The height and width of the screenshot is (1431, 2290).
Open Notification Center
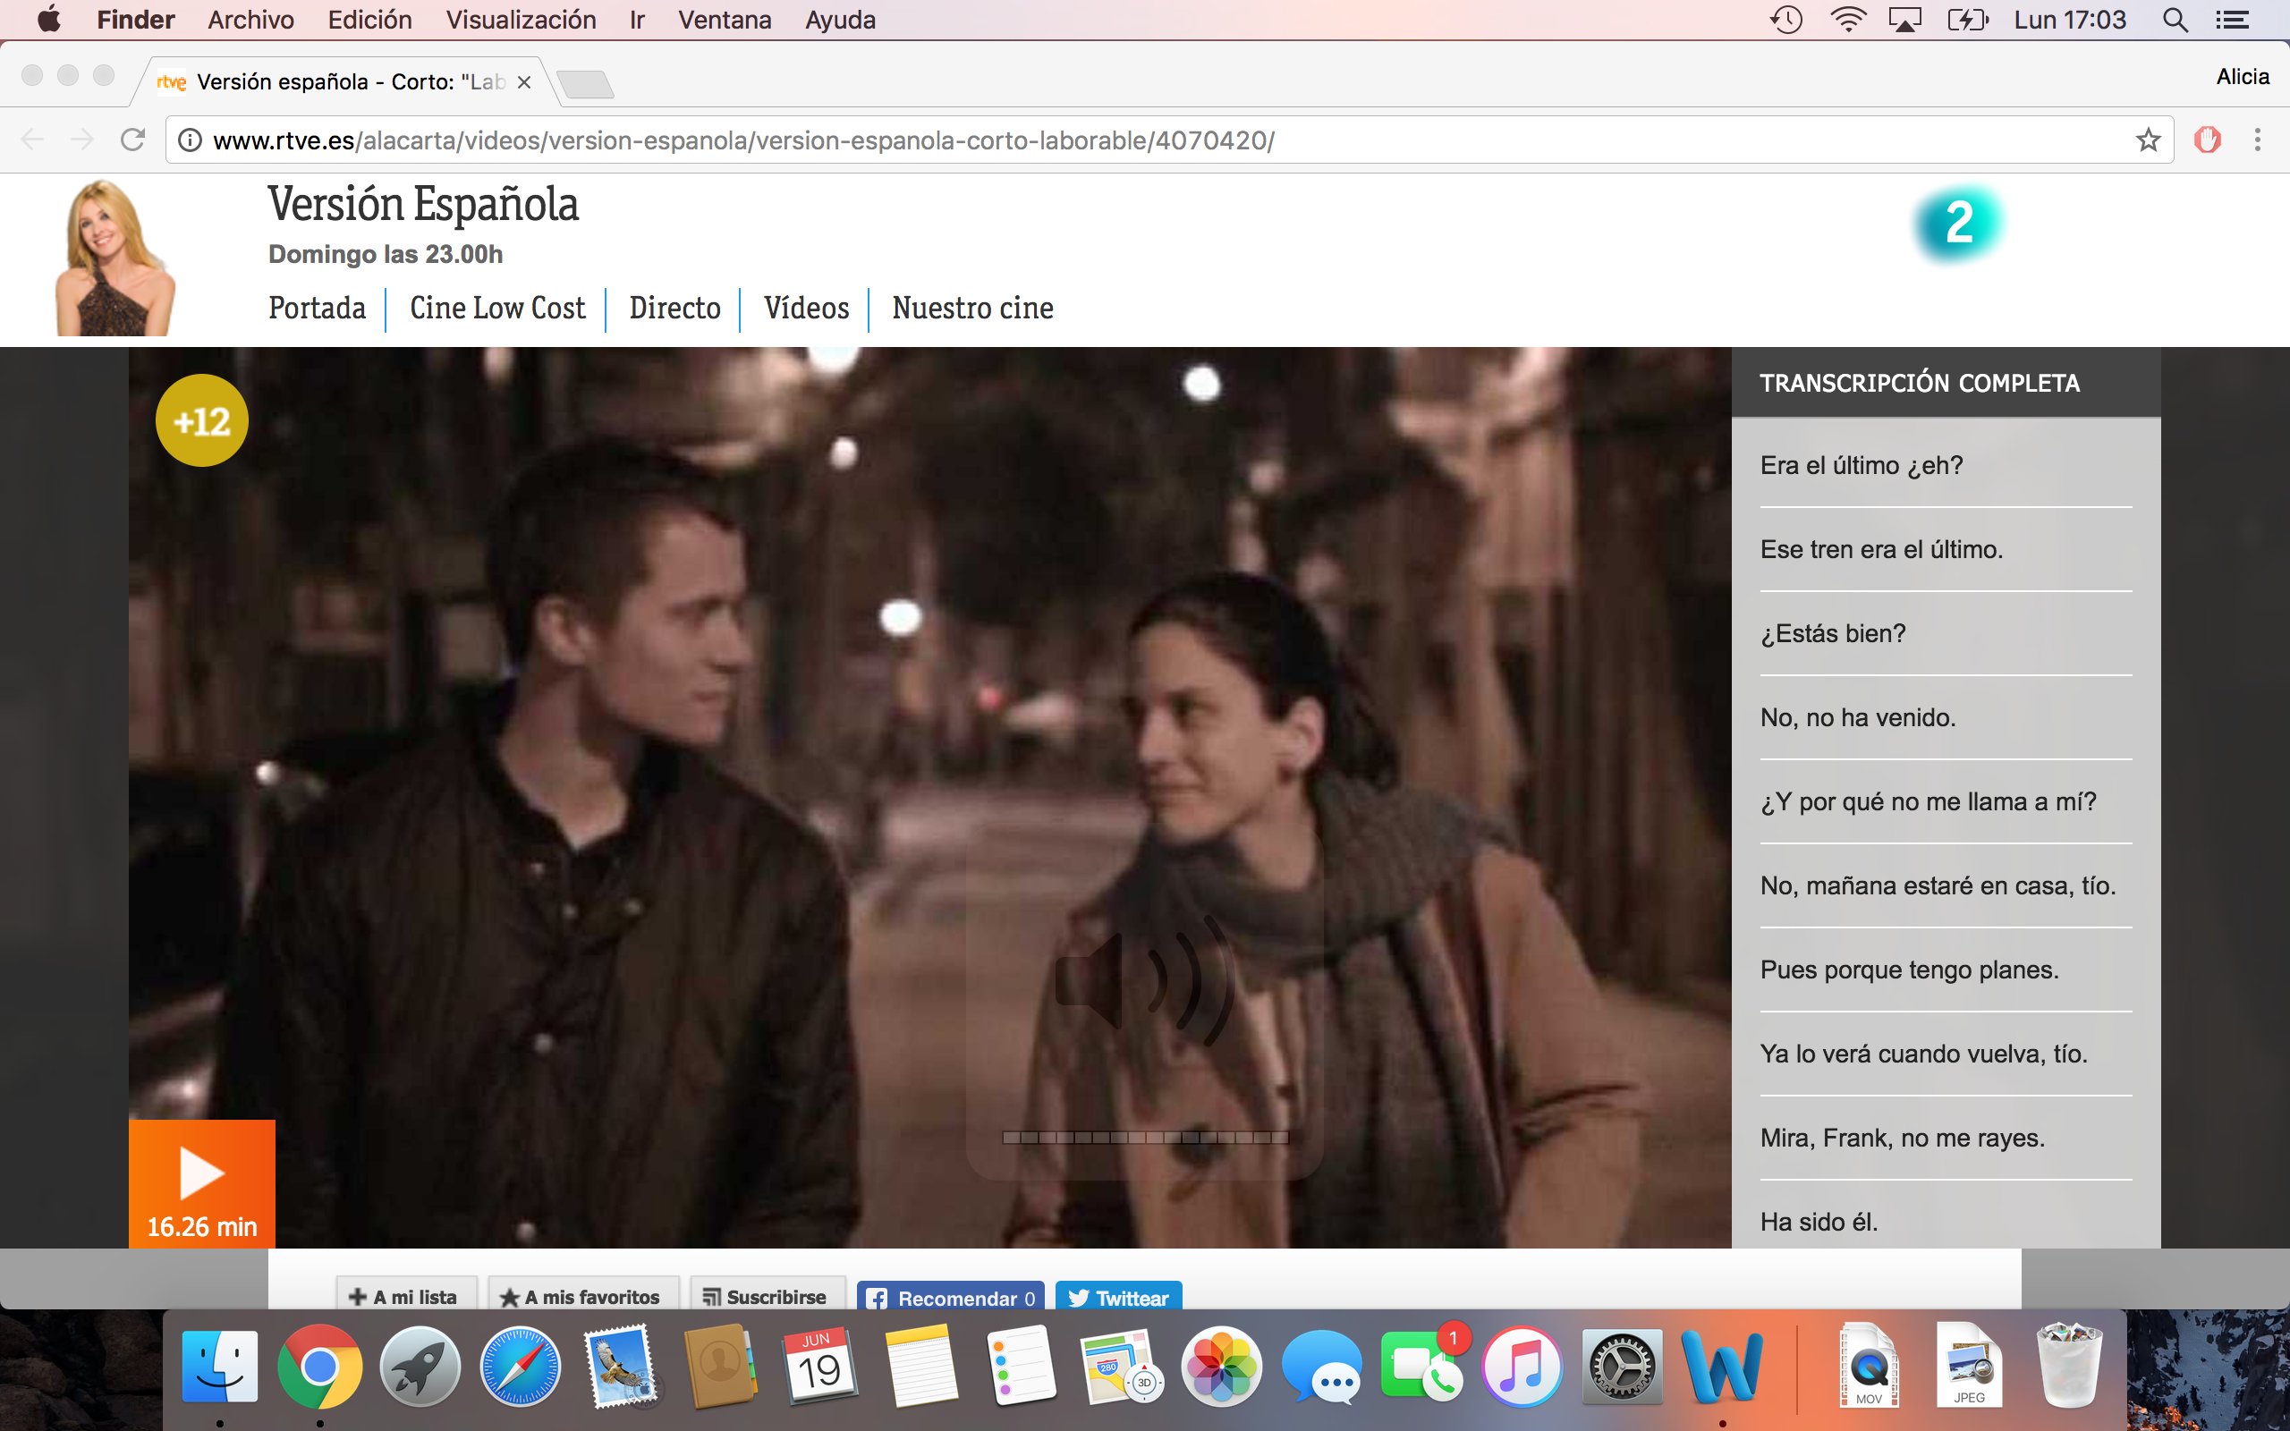point(2232,20)
